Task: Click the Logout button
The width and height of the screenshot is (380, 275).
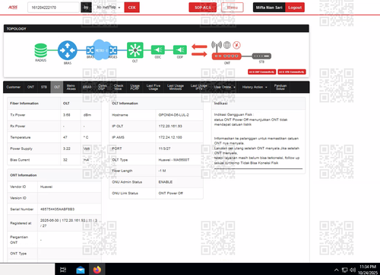Action: tap(295, 8)
